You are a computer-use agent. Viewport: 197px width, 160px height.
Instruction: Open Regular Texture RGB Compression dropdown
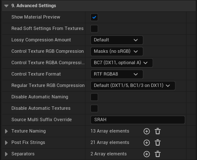click(x=133, y=86)
